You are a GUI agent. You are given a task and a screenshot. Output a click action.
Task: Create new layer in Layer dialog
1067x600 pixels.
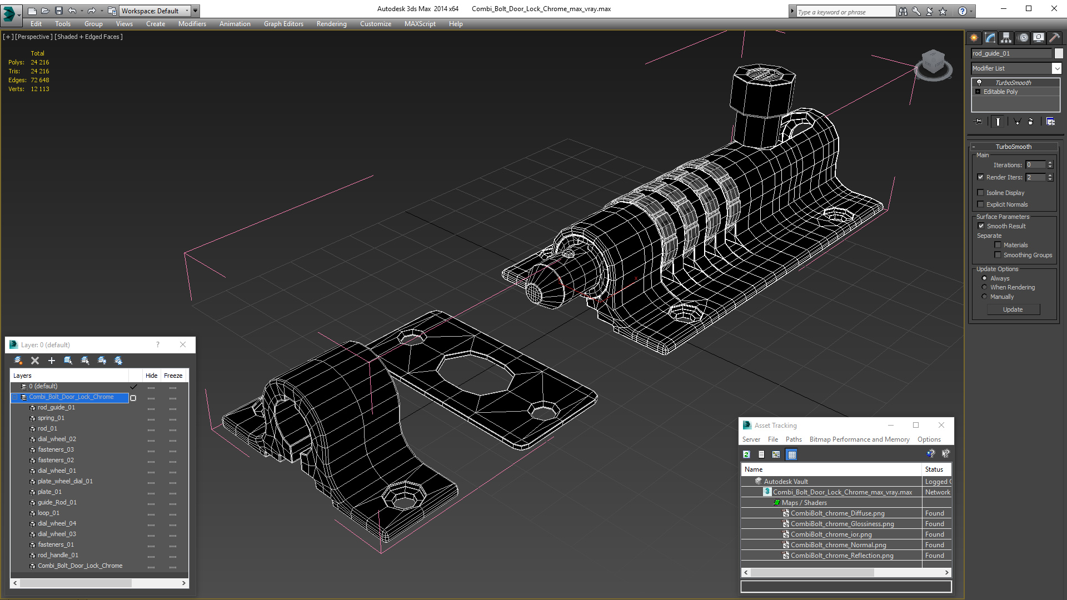click(18, 361)
